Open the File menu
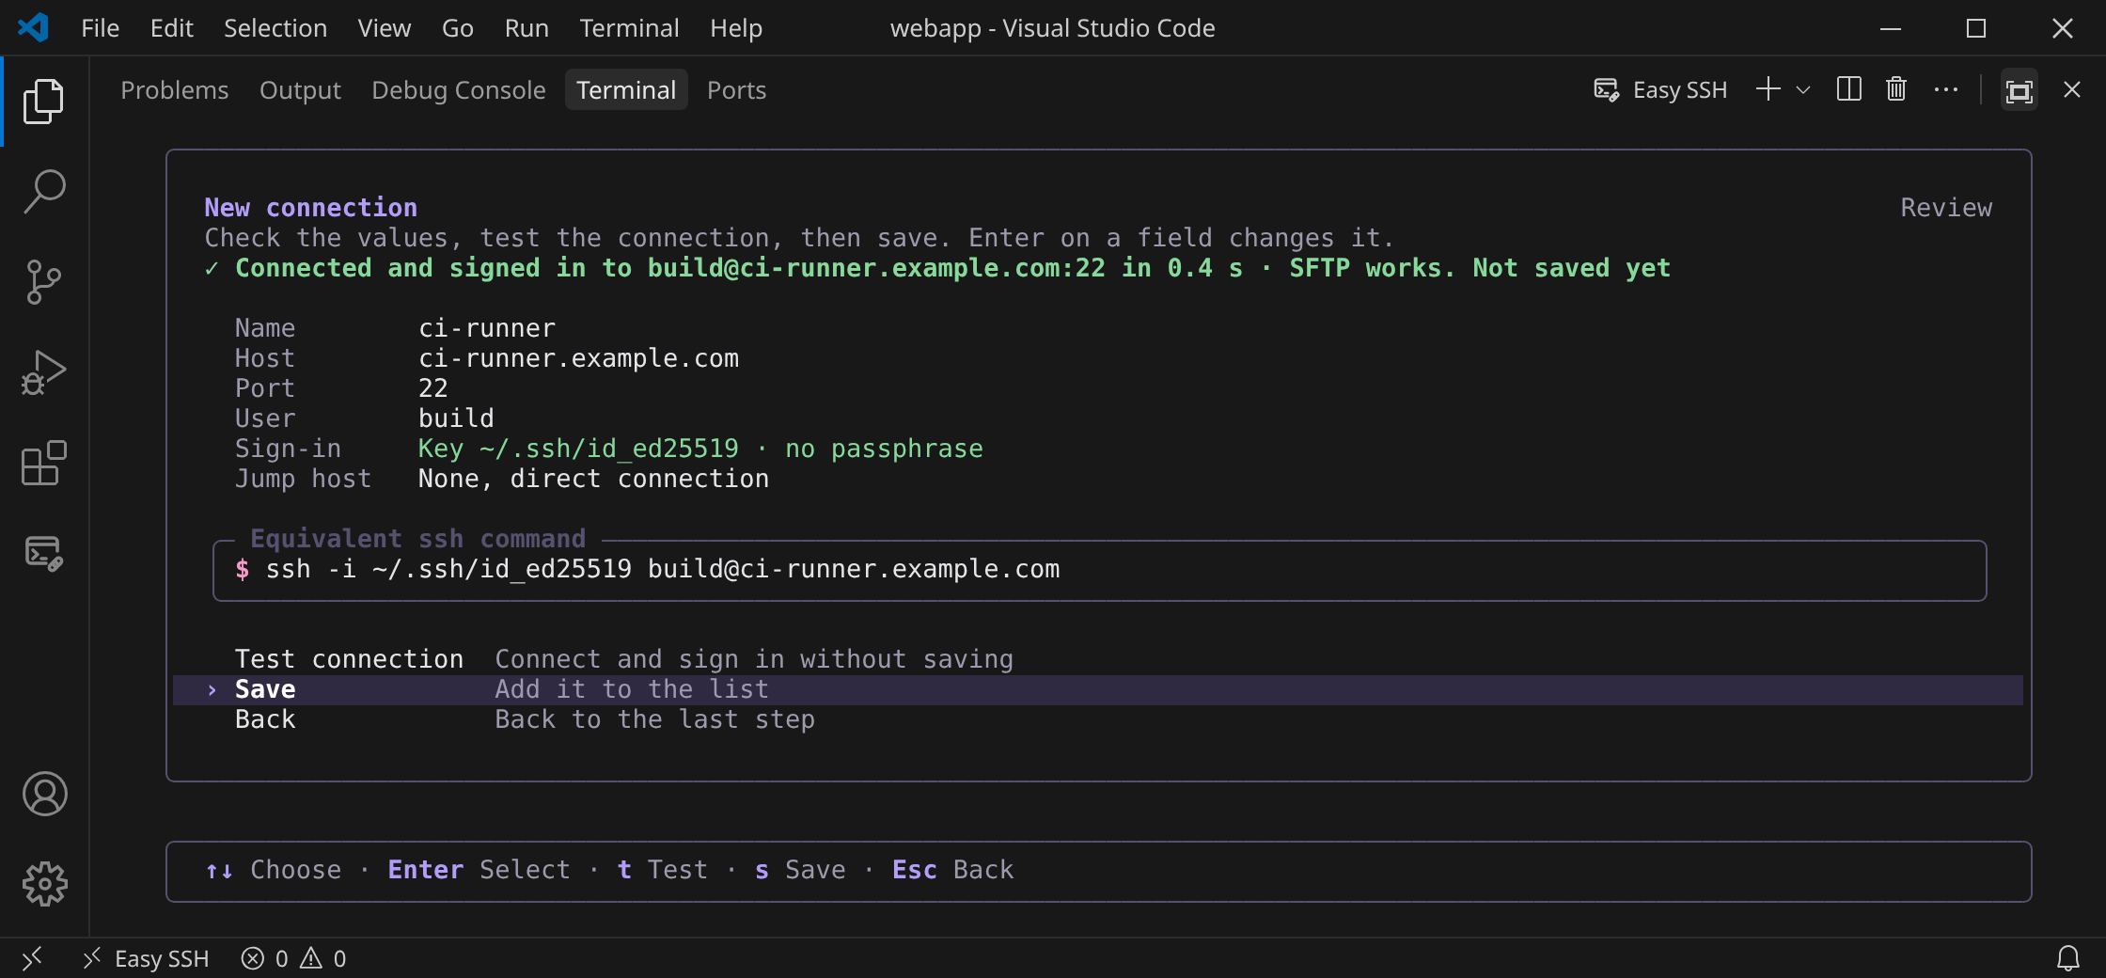The height and width of the screenshot is (978, 2106). coord(101,28)
